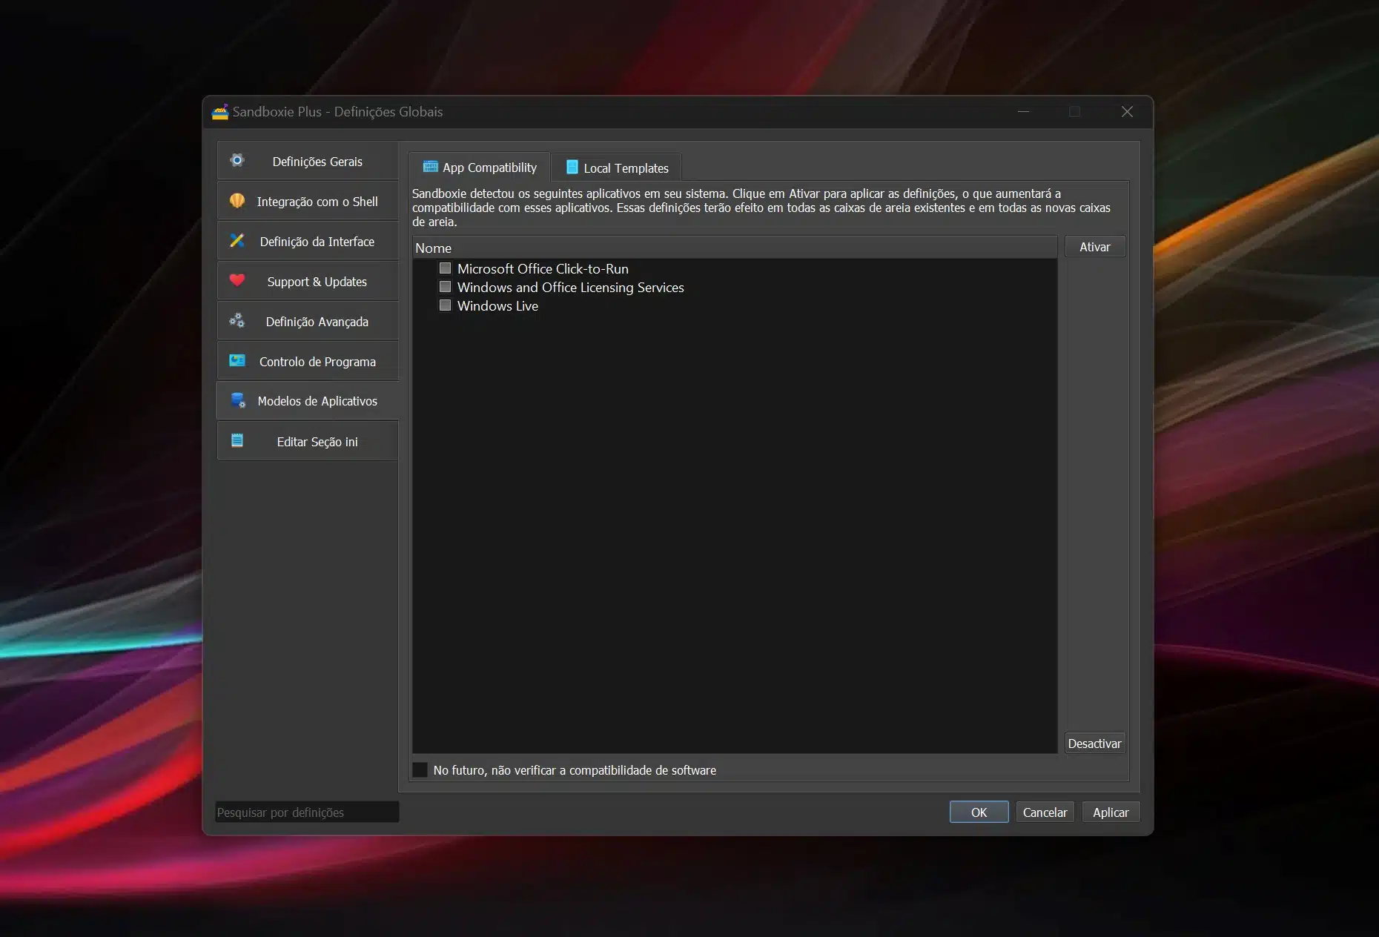This screenshot has height=937, width=1379.
Task: Click the tools icon beside Definição da Interface
Action: pos(237,240)
